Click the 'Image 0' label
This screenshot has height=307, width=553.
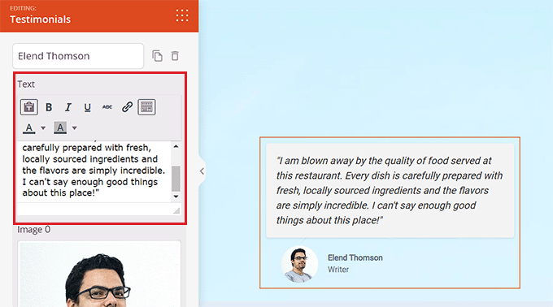pos(34,230)
